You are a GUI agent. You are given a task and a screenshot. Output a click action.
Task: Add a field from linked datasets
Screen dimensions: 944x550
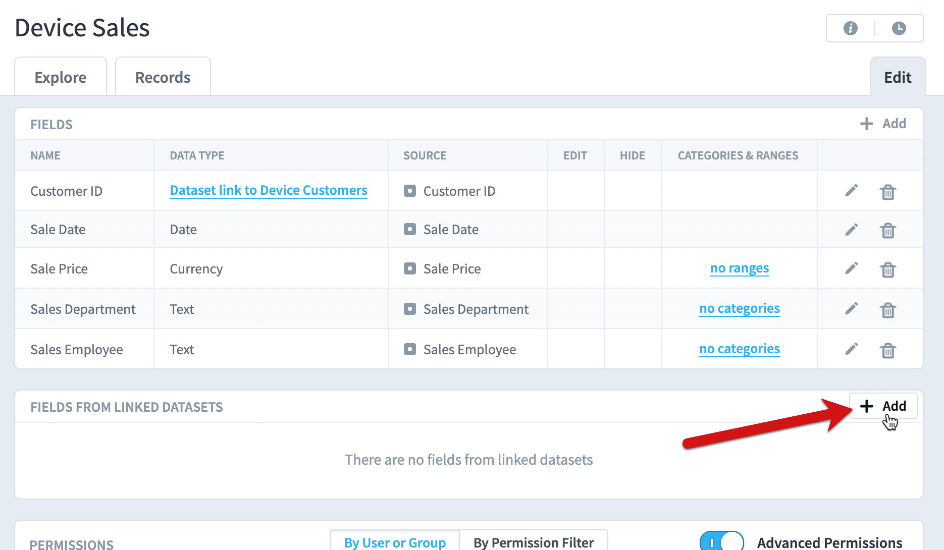tap(883, 406)
